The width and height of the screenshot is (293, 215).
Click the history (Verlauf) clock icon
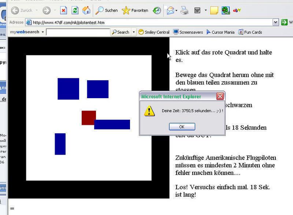(157, 11)
